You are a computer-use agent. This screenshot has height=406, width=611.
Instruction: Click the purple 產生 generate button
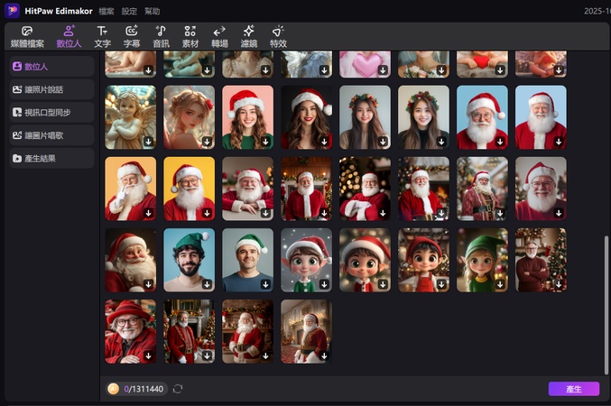[573, 389]
